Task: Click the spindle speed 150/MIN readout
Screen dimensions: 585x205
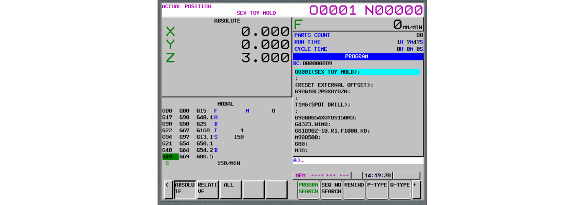Action: (x=228, y=163)
